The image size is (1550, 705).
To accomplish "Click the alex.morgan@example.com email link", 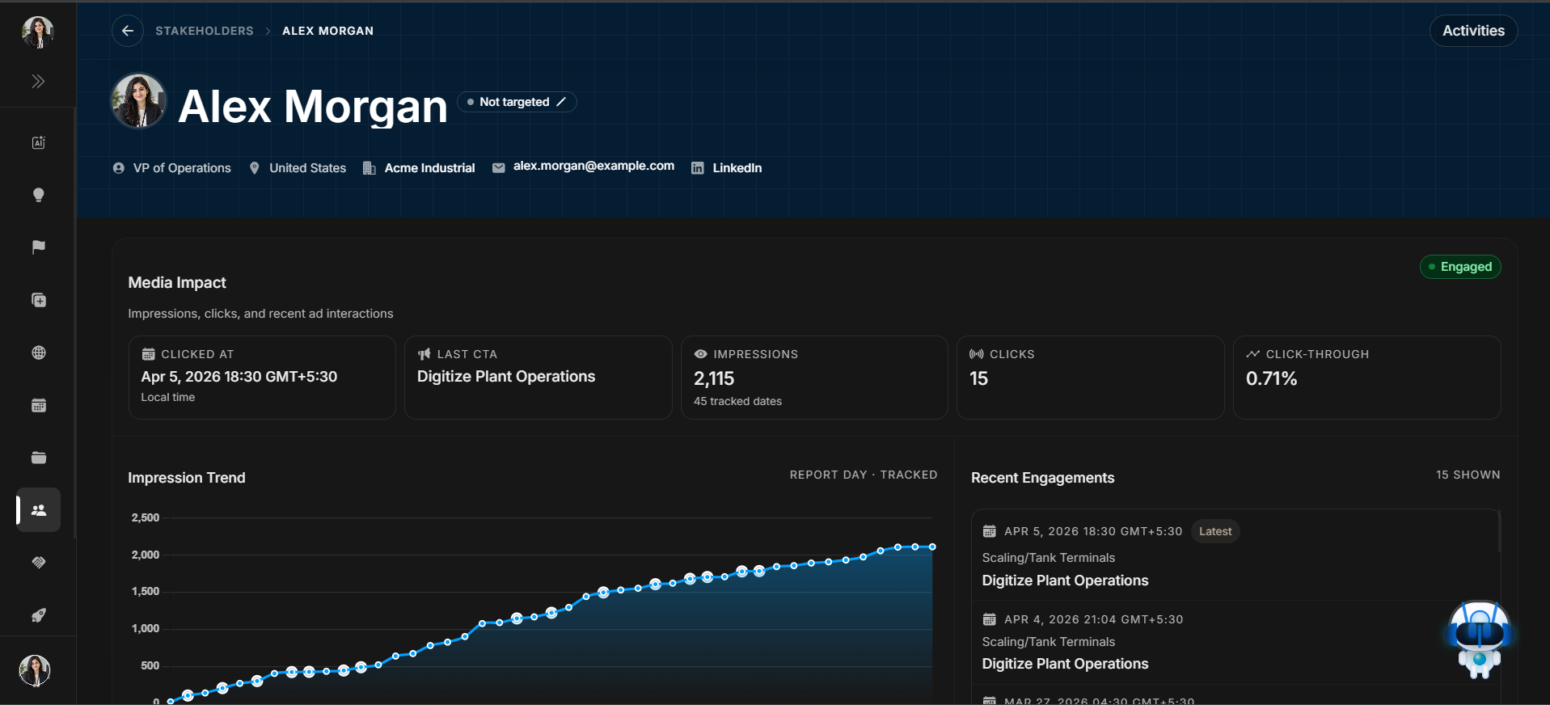I will click(x=593, y=166).
